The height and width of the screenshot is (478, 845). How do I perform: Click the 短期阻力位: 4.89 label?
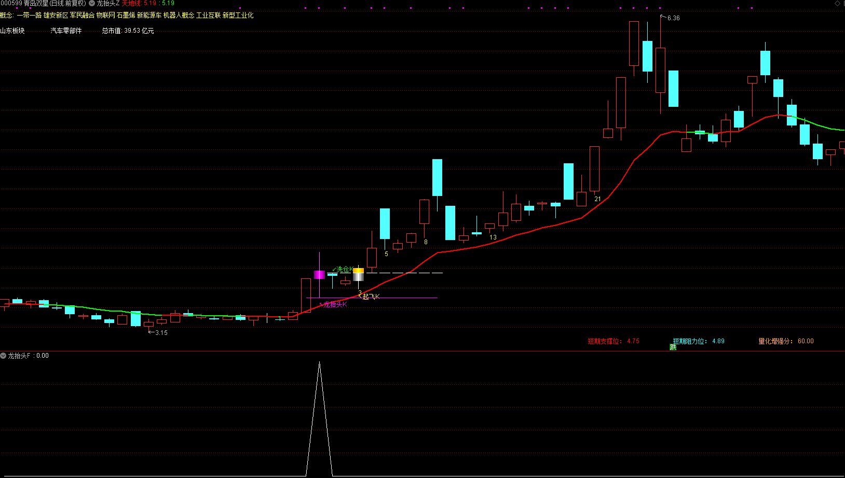(699, 341)
